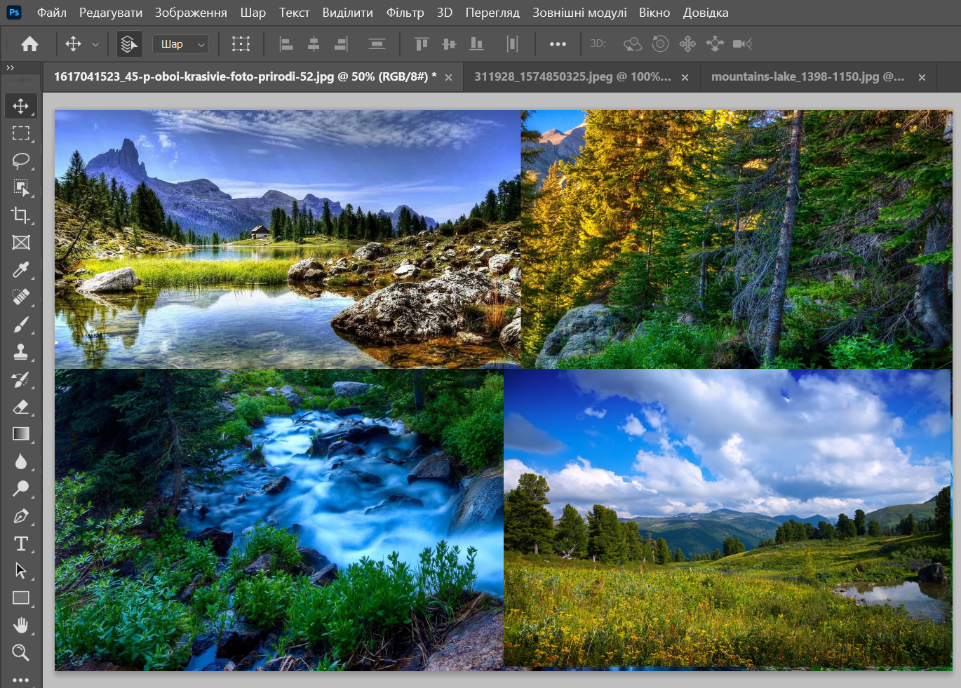The width and height of the screenshot is (961, 688).
Task: Expand the collapsed tools panel arrows
Action: tap(10, 68)
